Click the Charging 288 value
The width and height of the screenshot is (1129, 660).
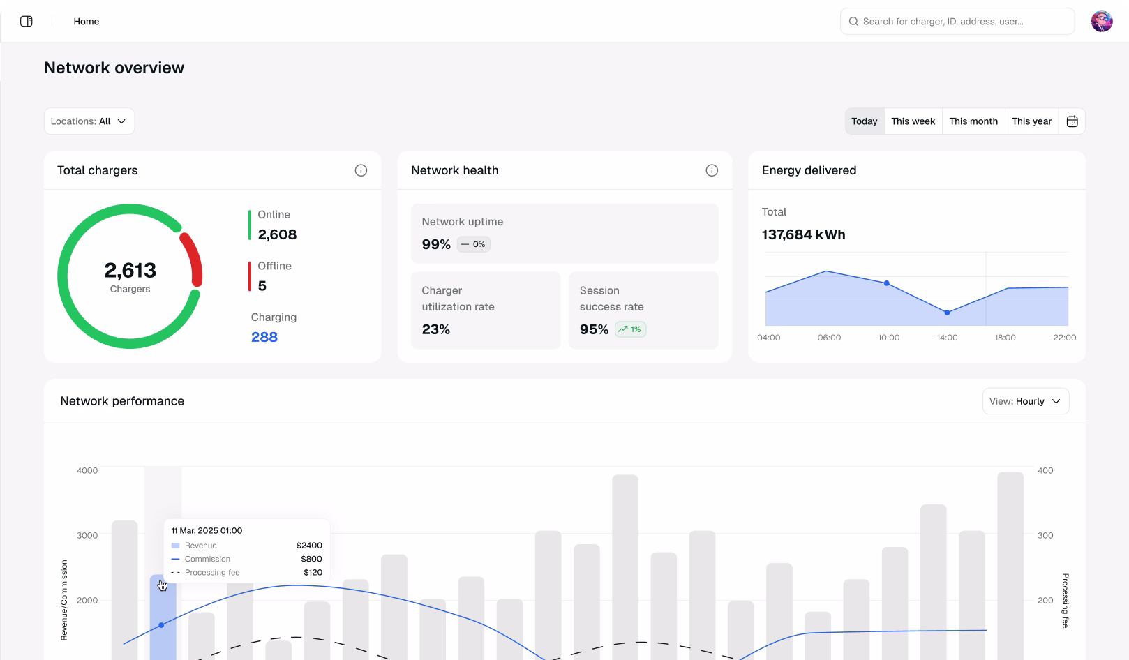pos(264,337)
